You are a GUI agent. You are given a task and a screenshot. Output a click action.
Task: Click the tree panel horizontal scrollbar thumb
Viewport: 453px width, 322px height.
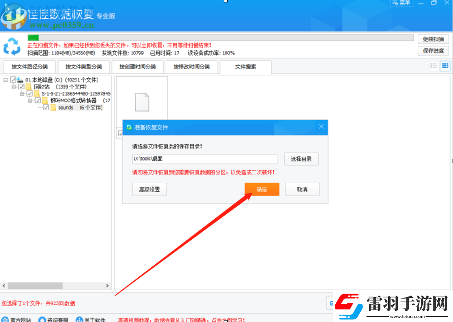pyautogui.click(x=35, y=285)
